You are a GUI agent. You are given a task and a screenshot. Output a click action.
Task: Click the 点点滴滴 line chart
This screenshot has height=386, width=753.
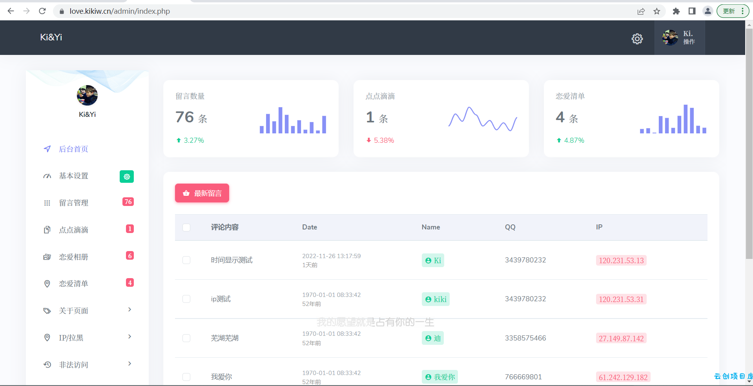pyautogui.click(x=483, y=119)
